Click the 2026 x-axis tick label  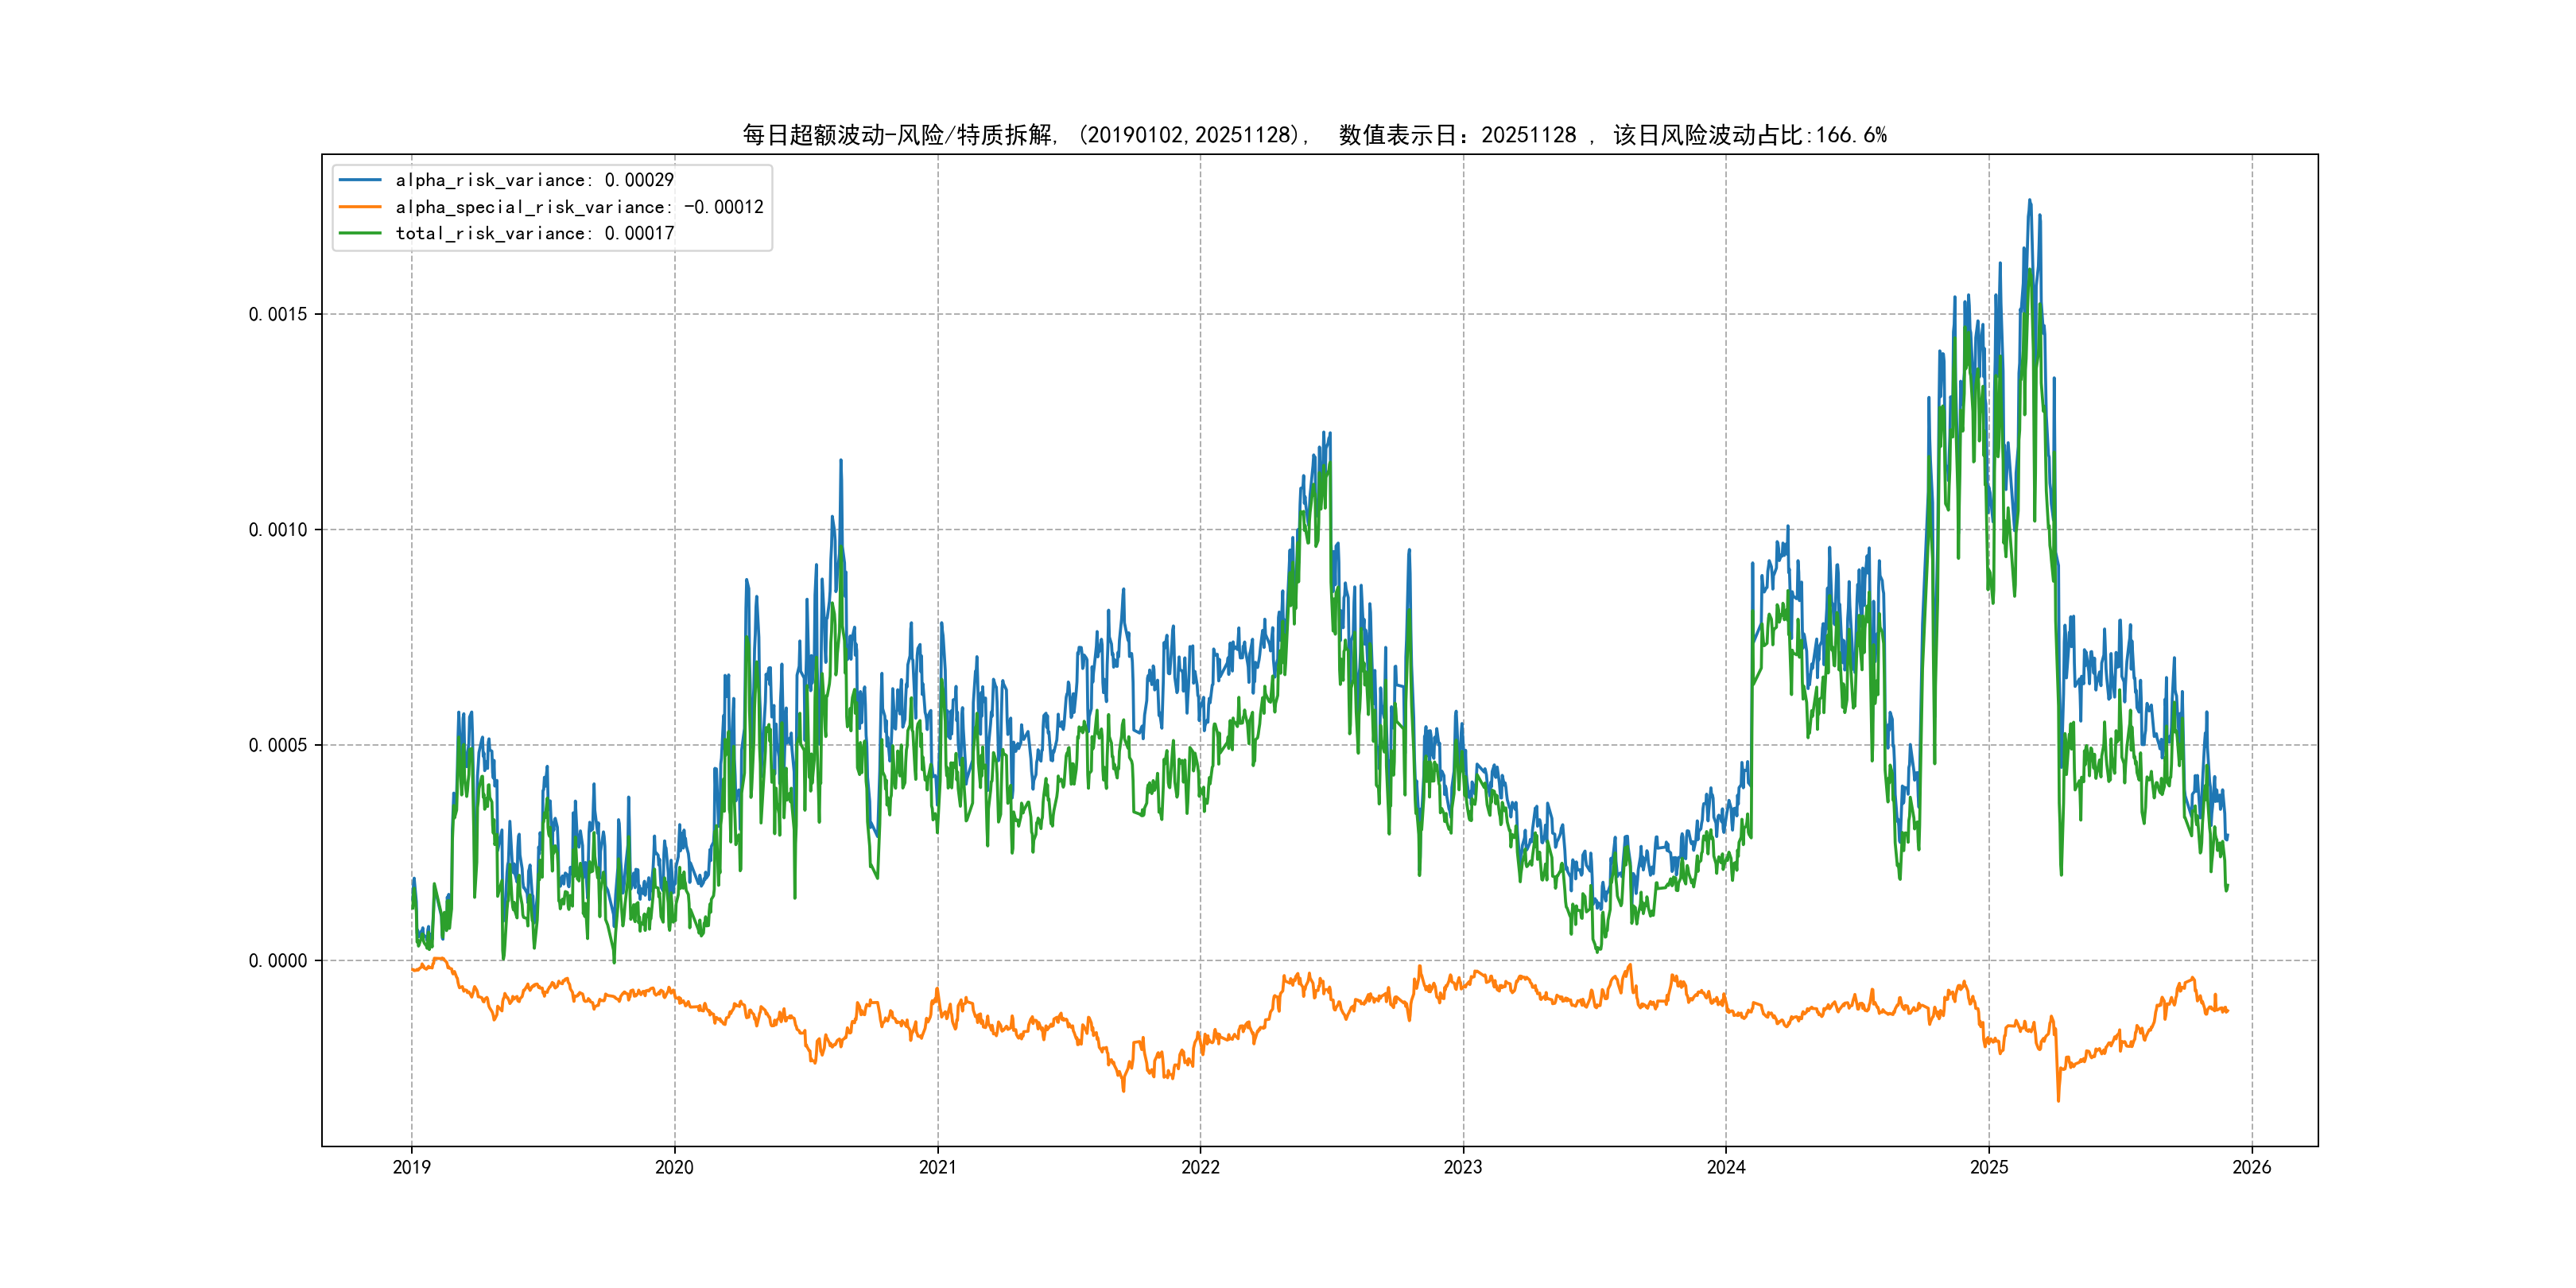(x=2252, y=1167)
